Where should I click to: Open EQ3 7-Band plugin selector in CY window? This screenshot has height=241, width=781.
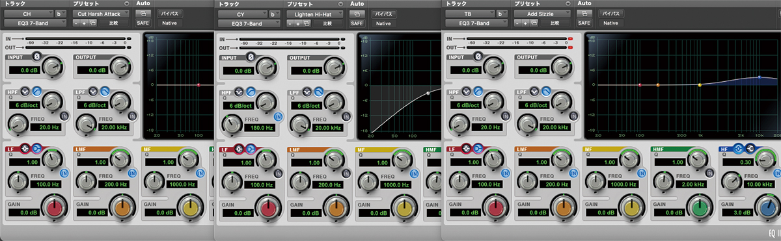click(249, 23)
